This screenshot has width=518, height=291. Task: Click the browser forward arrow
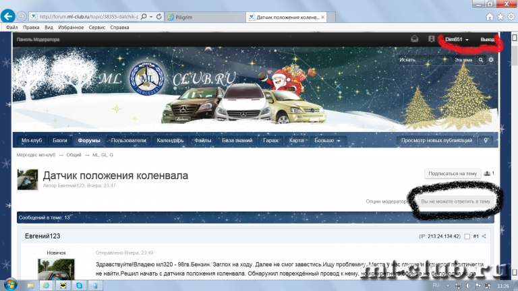(x=22, y=16)
